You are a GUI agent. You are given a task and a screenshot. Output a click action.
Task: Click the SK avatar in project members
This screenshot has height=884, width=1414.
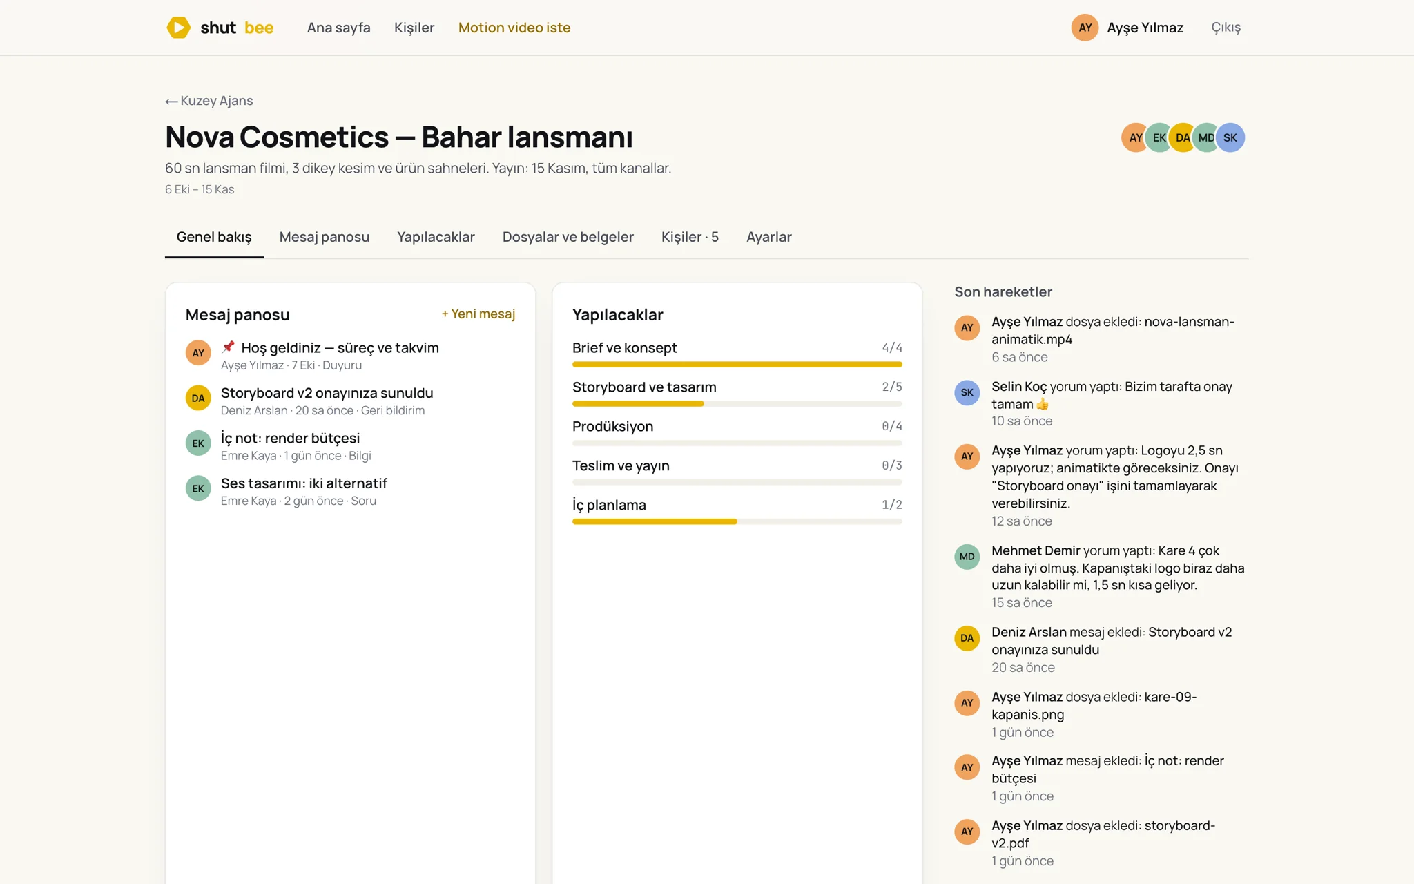point(1230,137)
